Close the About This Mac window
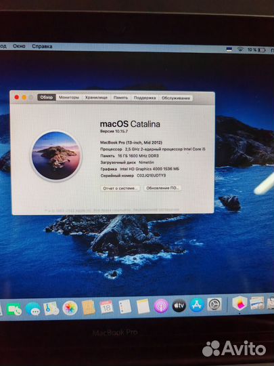This screenshot has width=274, height=366. pos(16,98)
